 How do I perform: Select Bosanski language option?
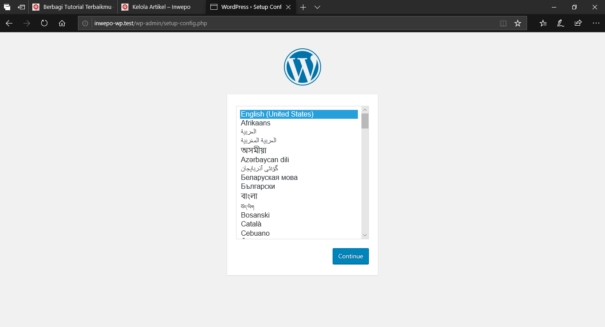pyautogui.click(x=299, y=215)
